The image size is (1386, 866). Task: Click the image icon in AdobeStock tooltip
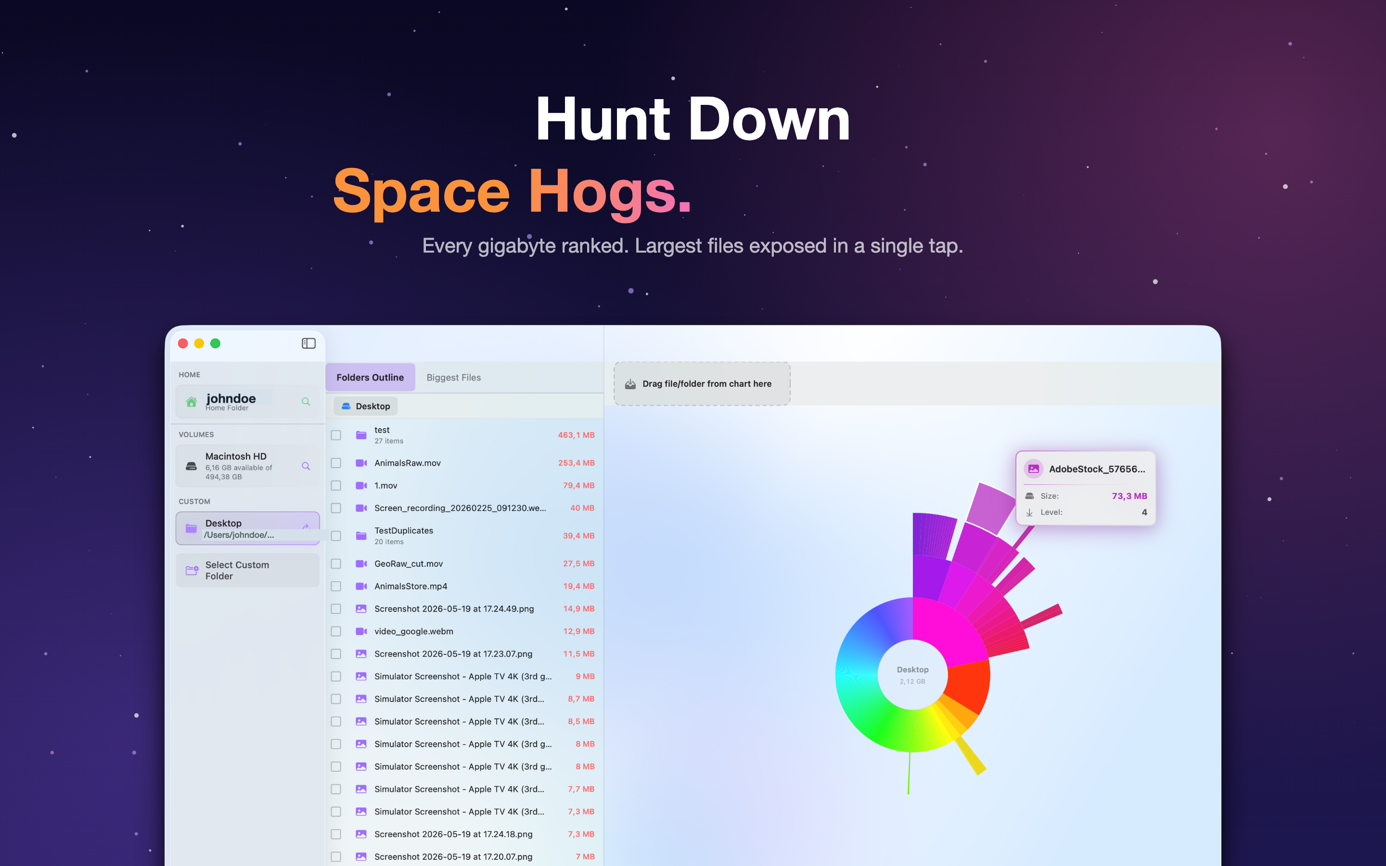1033,469
